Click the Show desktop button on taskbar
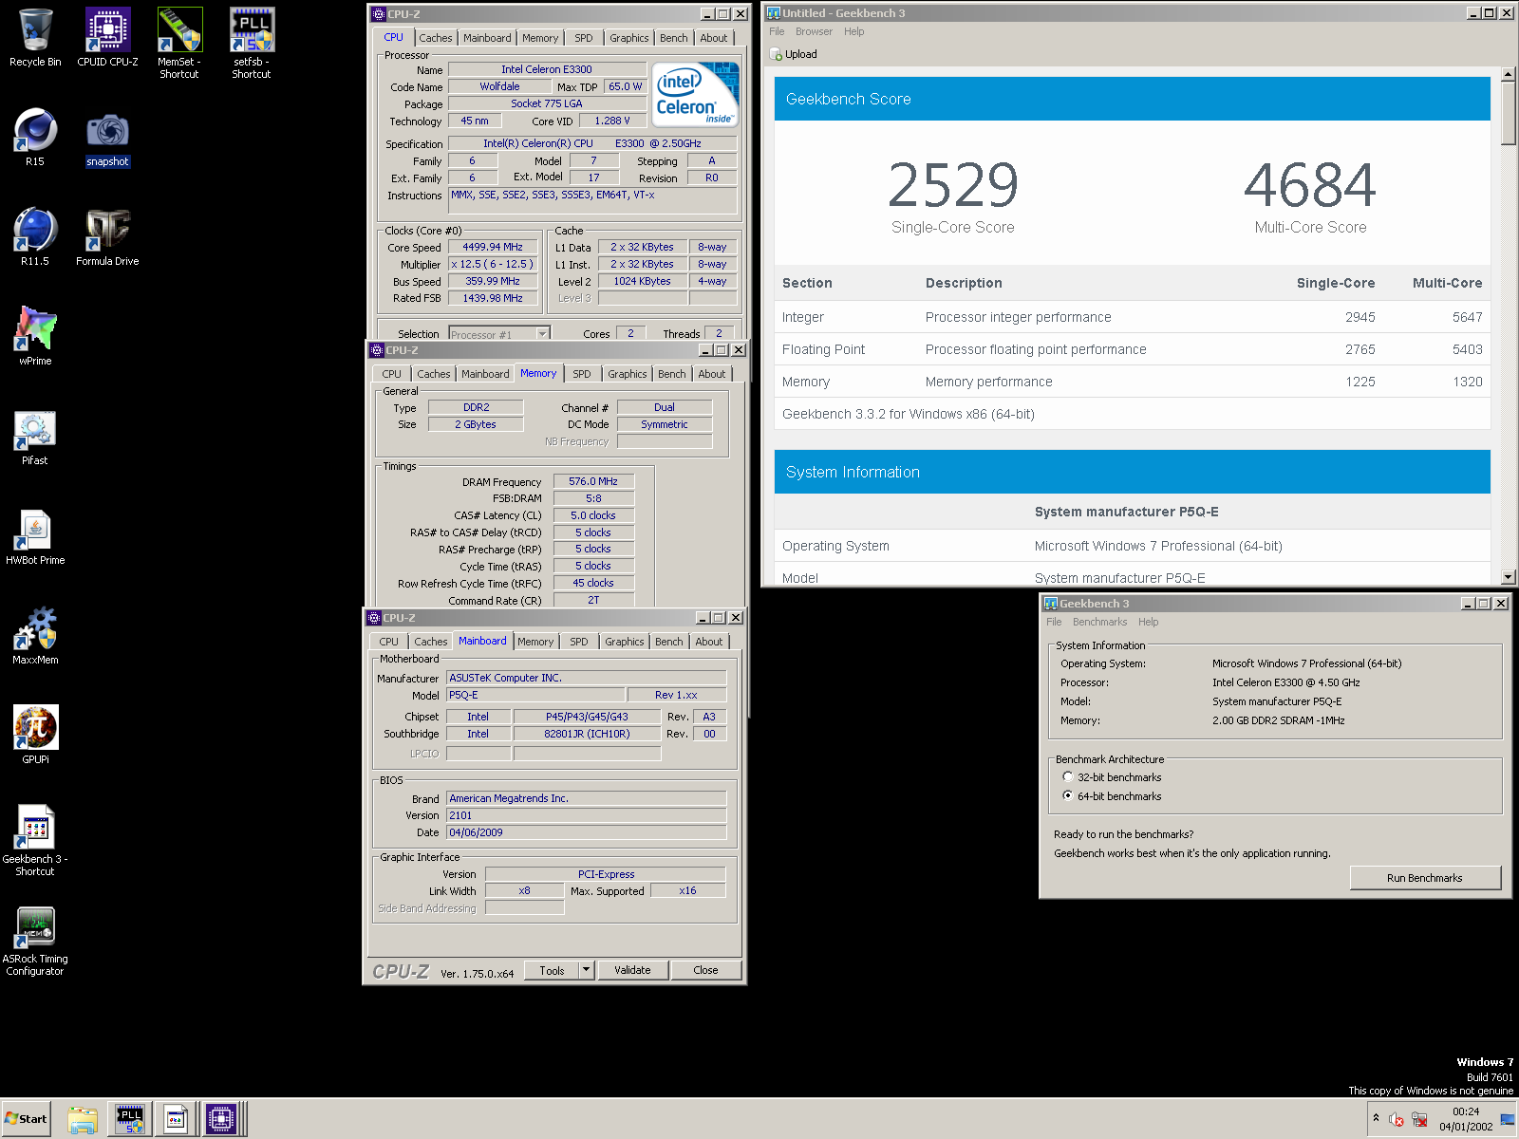The image size is (1519, 1139). pos(1508,1119)
